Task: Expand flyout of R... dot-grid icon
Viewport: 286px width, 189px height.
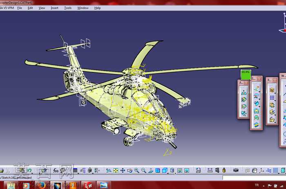Action: [x=275, y=100]
